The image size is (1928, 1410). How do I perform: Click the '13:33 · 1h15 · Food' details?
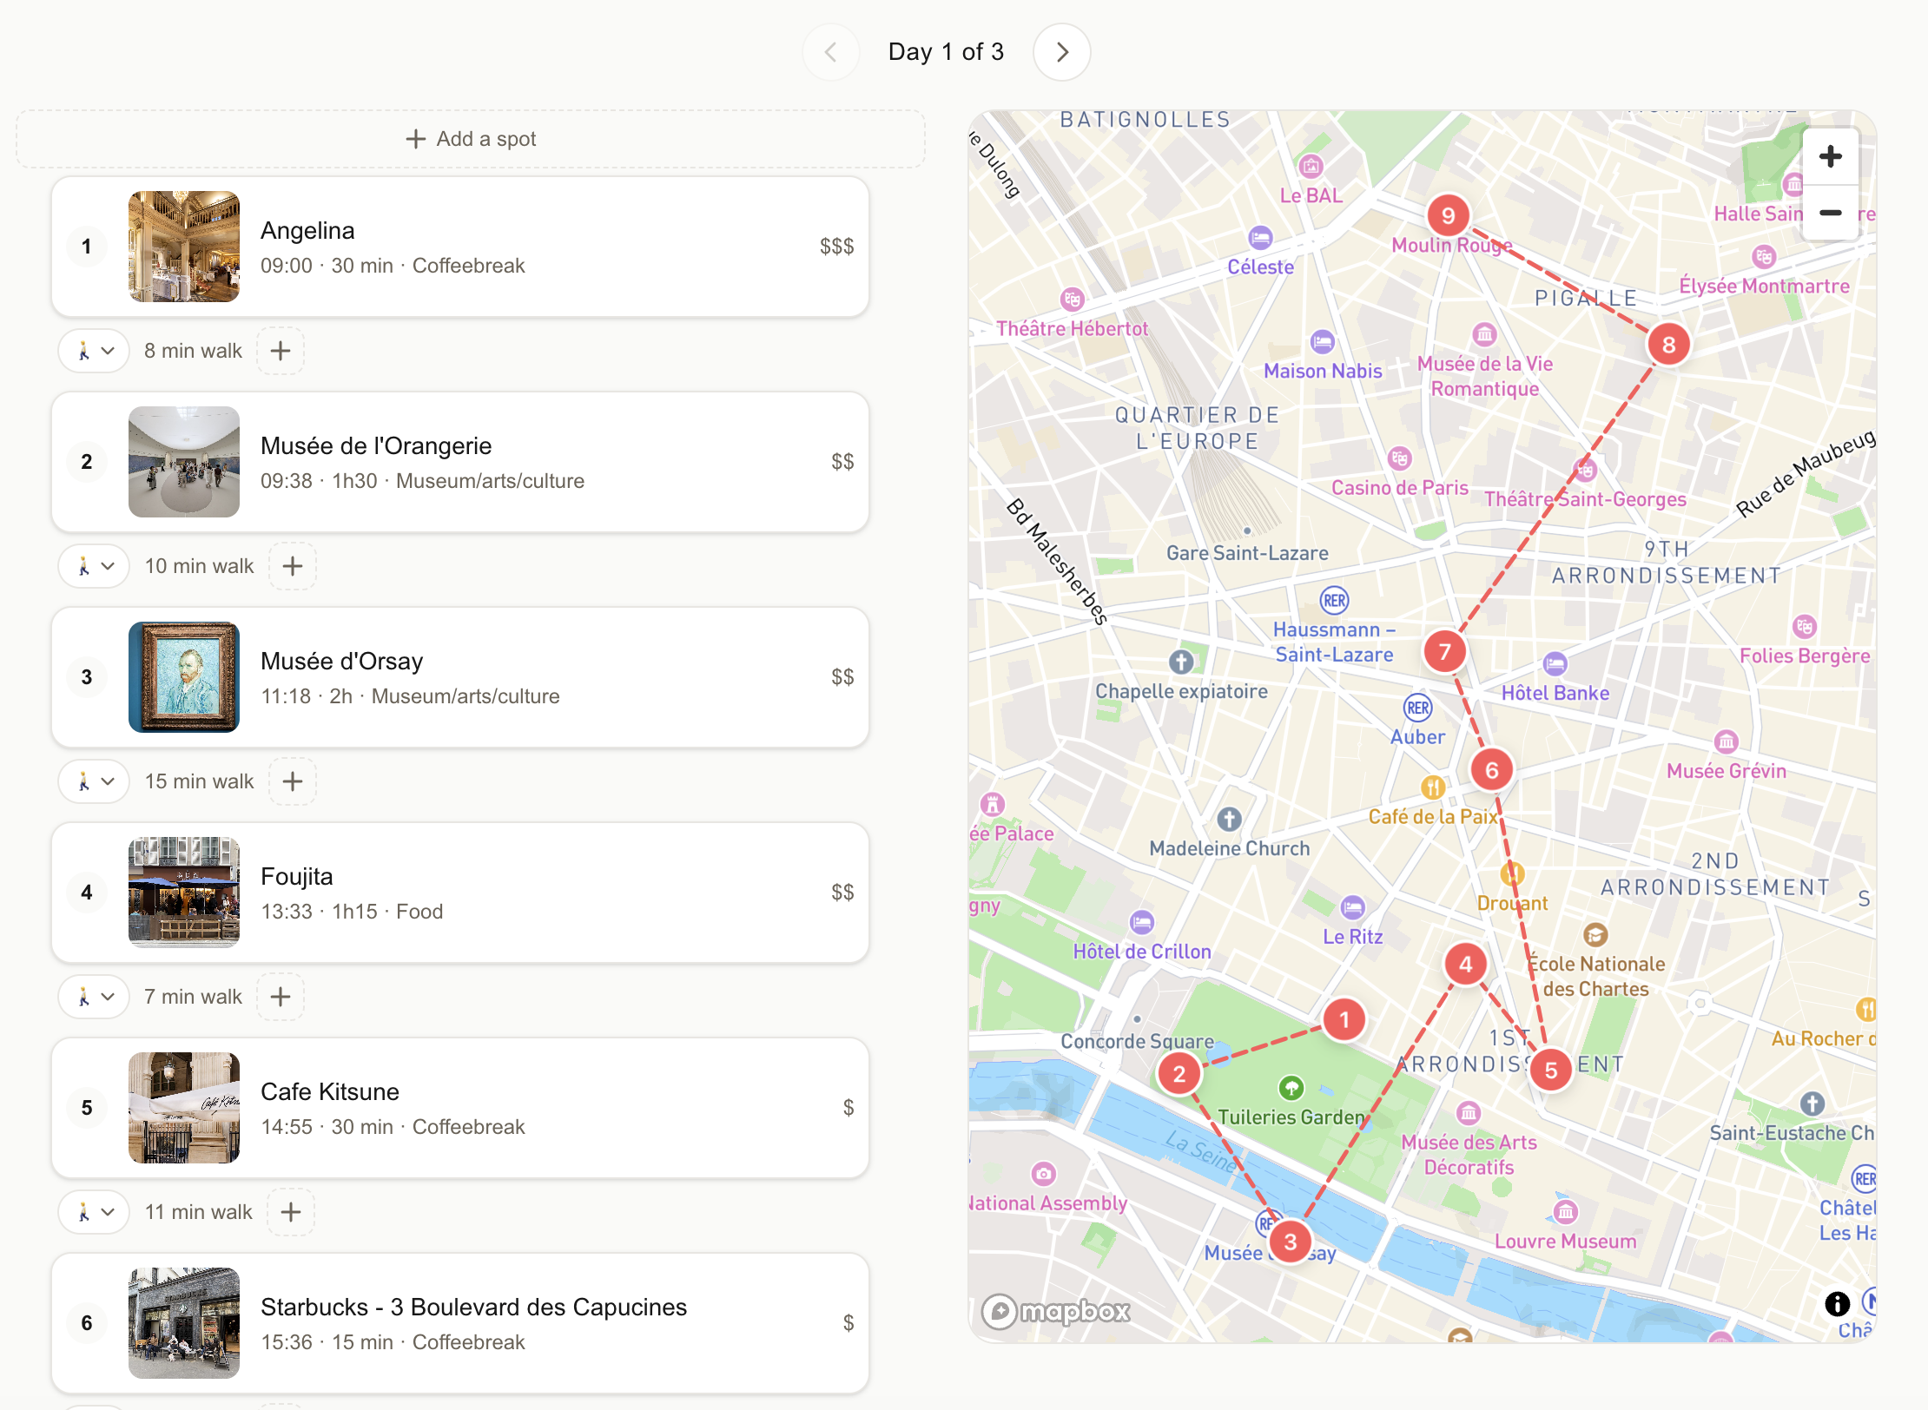[352, 912]
